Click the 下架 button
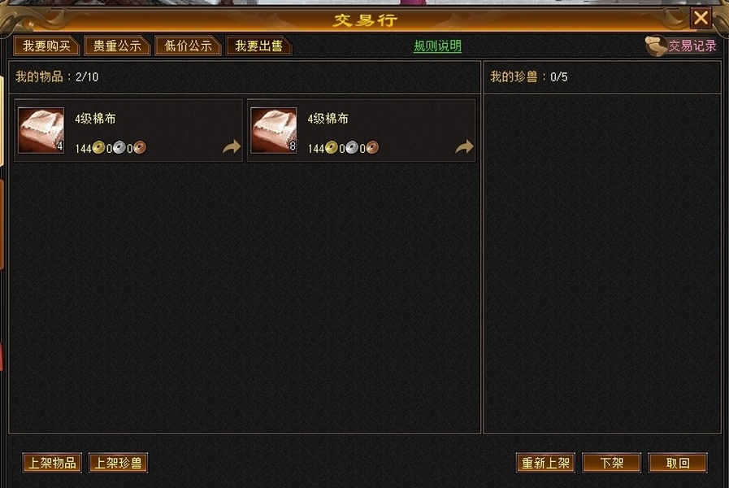Viewport: 729px width, 488px height. coord(611,463)
